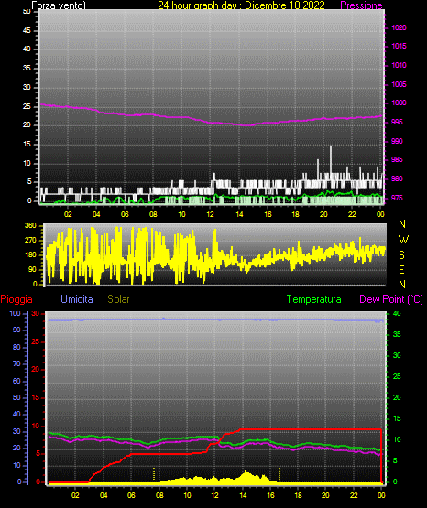This screenshot has width=427, height=508.
Task: Click the 100 humidity axis value
Action: (15, 313)
